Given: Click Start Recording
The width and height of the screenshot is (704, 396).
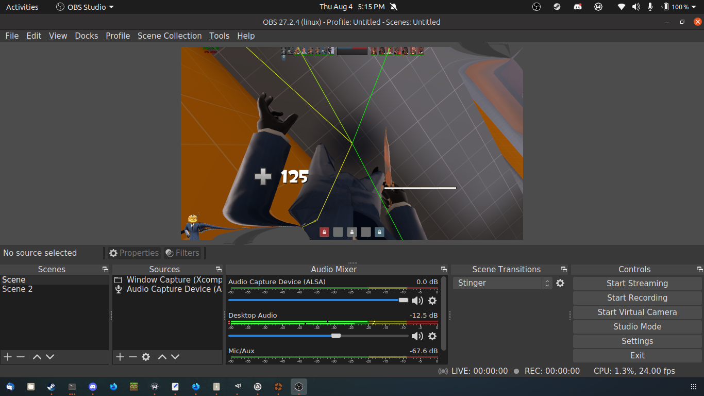Looking at the screenshot, I should (x=638, y=298).
